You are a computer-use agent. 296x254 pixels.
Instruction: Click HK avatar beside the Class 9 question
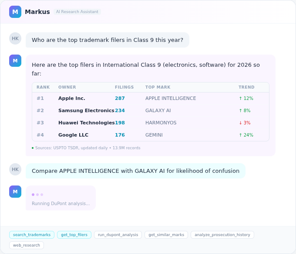pos(15,38)
